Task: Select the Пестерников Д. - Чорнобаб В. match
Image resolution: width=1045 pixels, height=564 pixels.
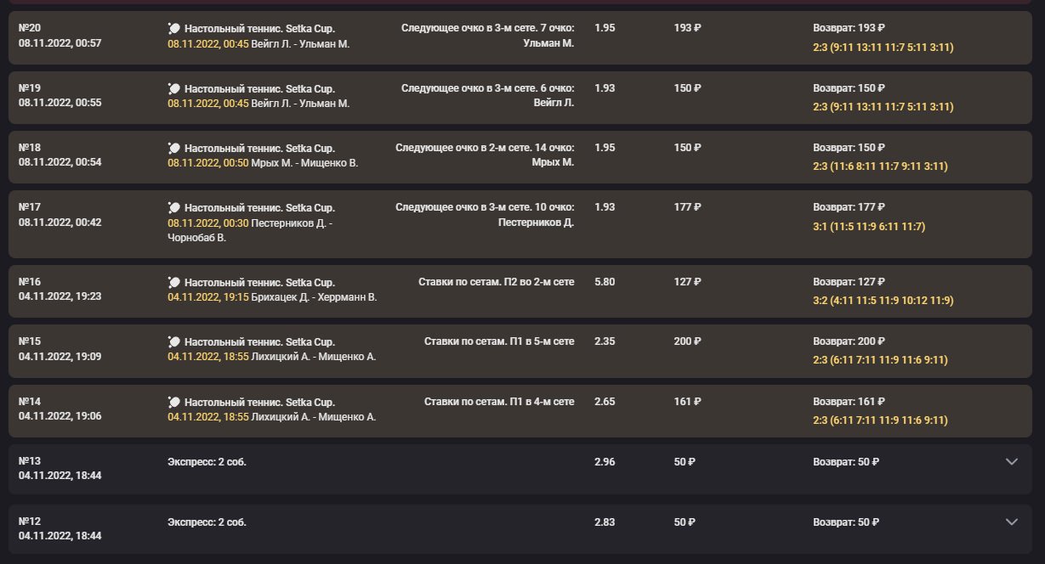Action: coord(249,230)
